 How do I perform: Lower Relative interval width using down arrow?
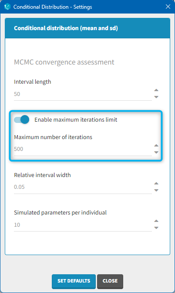point(156,190)
